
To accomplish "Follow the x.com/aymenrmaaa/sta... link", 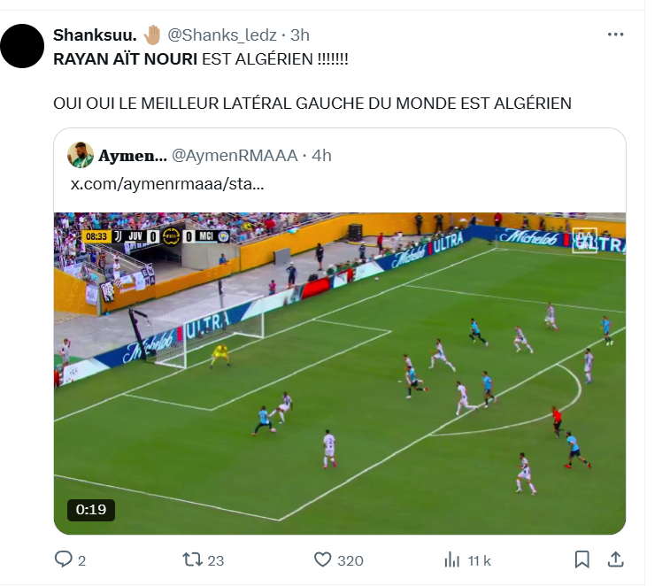I will (x=167, y=184).
